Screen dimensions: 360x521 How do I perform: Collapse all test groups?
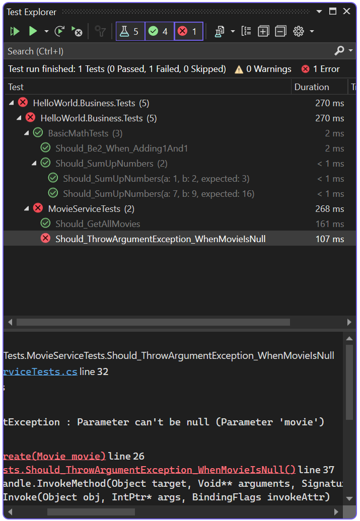tap(280, 31)
